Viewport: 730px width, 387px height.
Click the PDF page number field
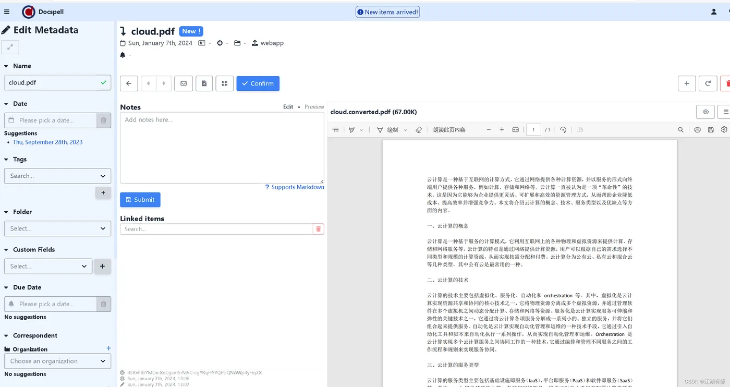[533, 130]
